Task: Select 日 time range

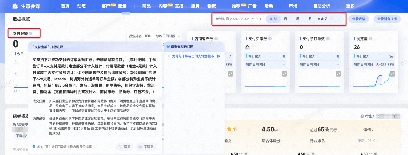Action: pos(286,19)
